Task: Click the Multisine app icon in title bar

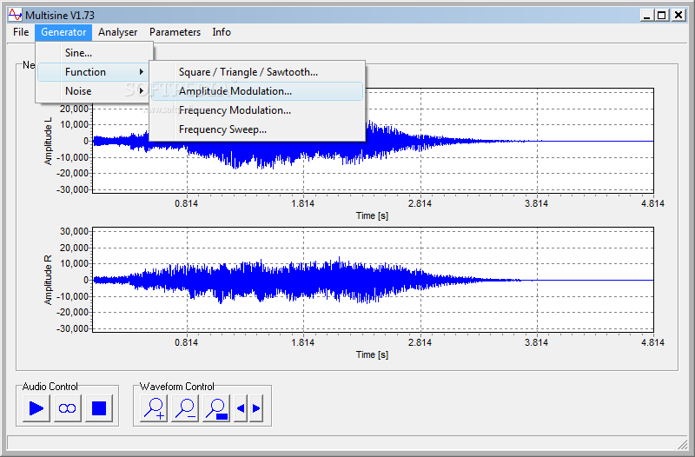Action: (x=15, y=15)
